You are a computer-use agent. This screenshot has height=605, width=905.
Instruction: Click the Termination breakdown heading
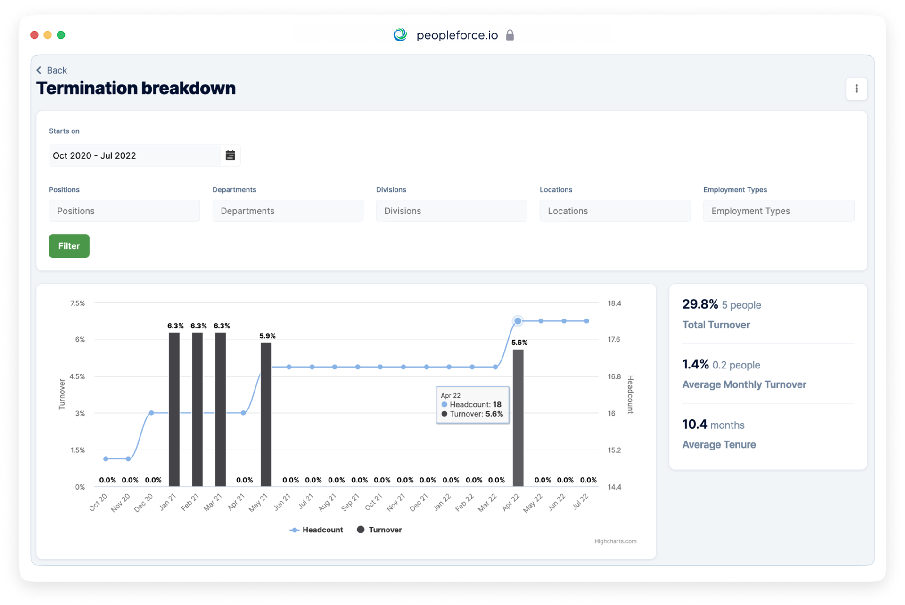(136, 88)
